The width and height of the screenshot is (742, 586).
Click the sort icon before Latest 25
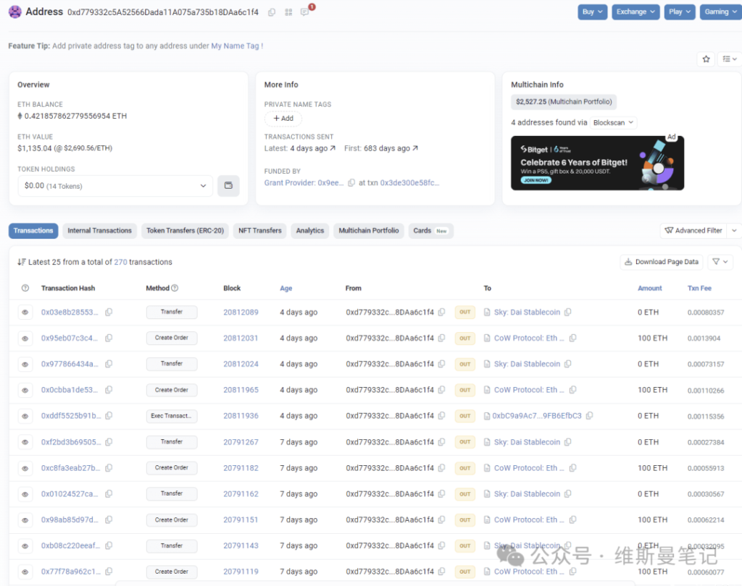tap(21, 262)
